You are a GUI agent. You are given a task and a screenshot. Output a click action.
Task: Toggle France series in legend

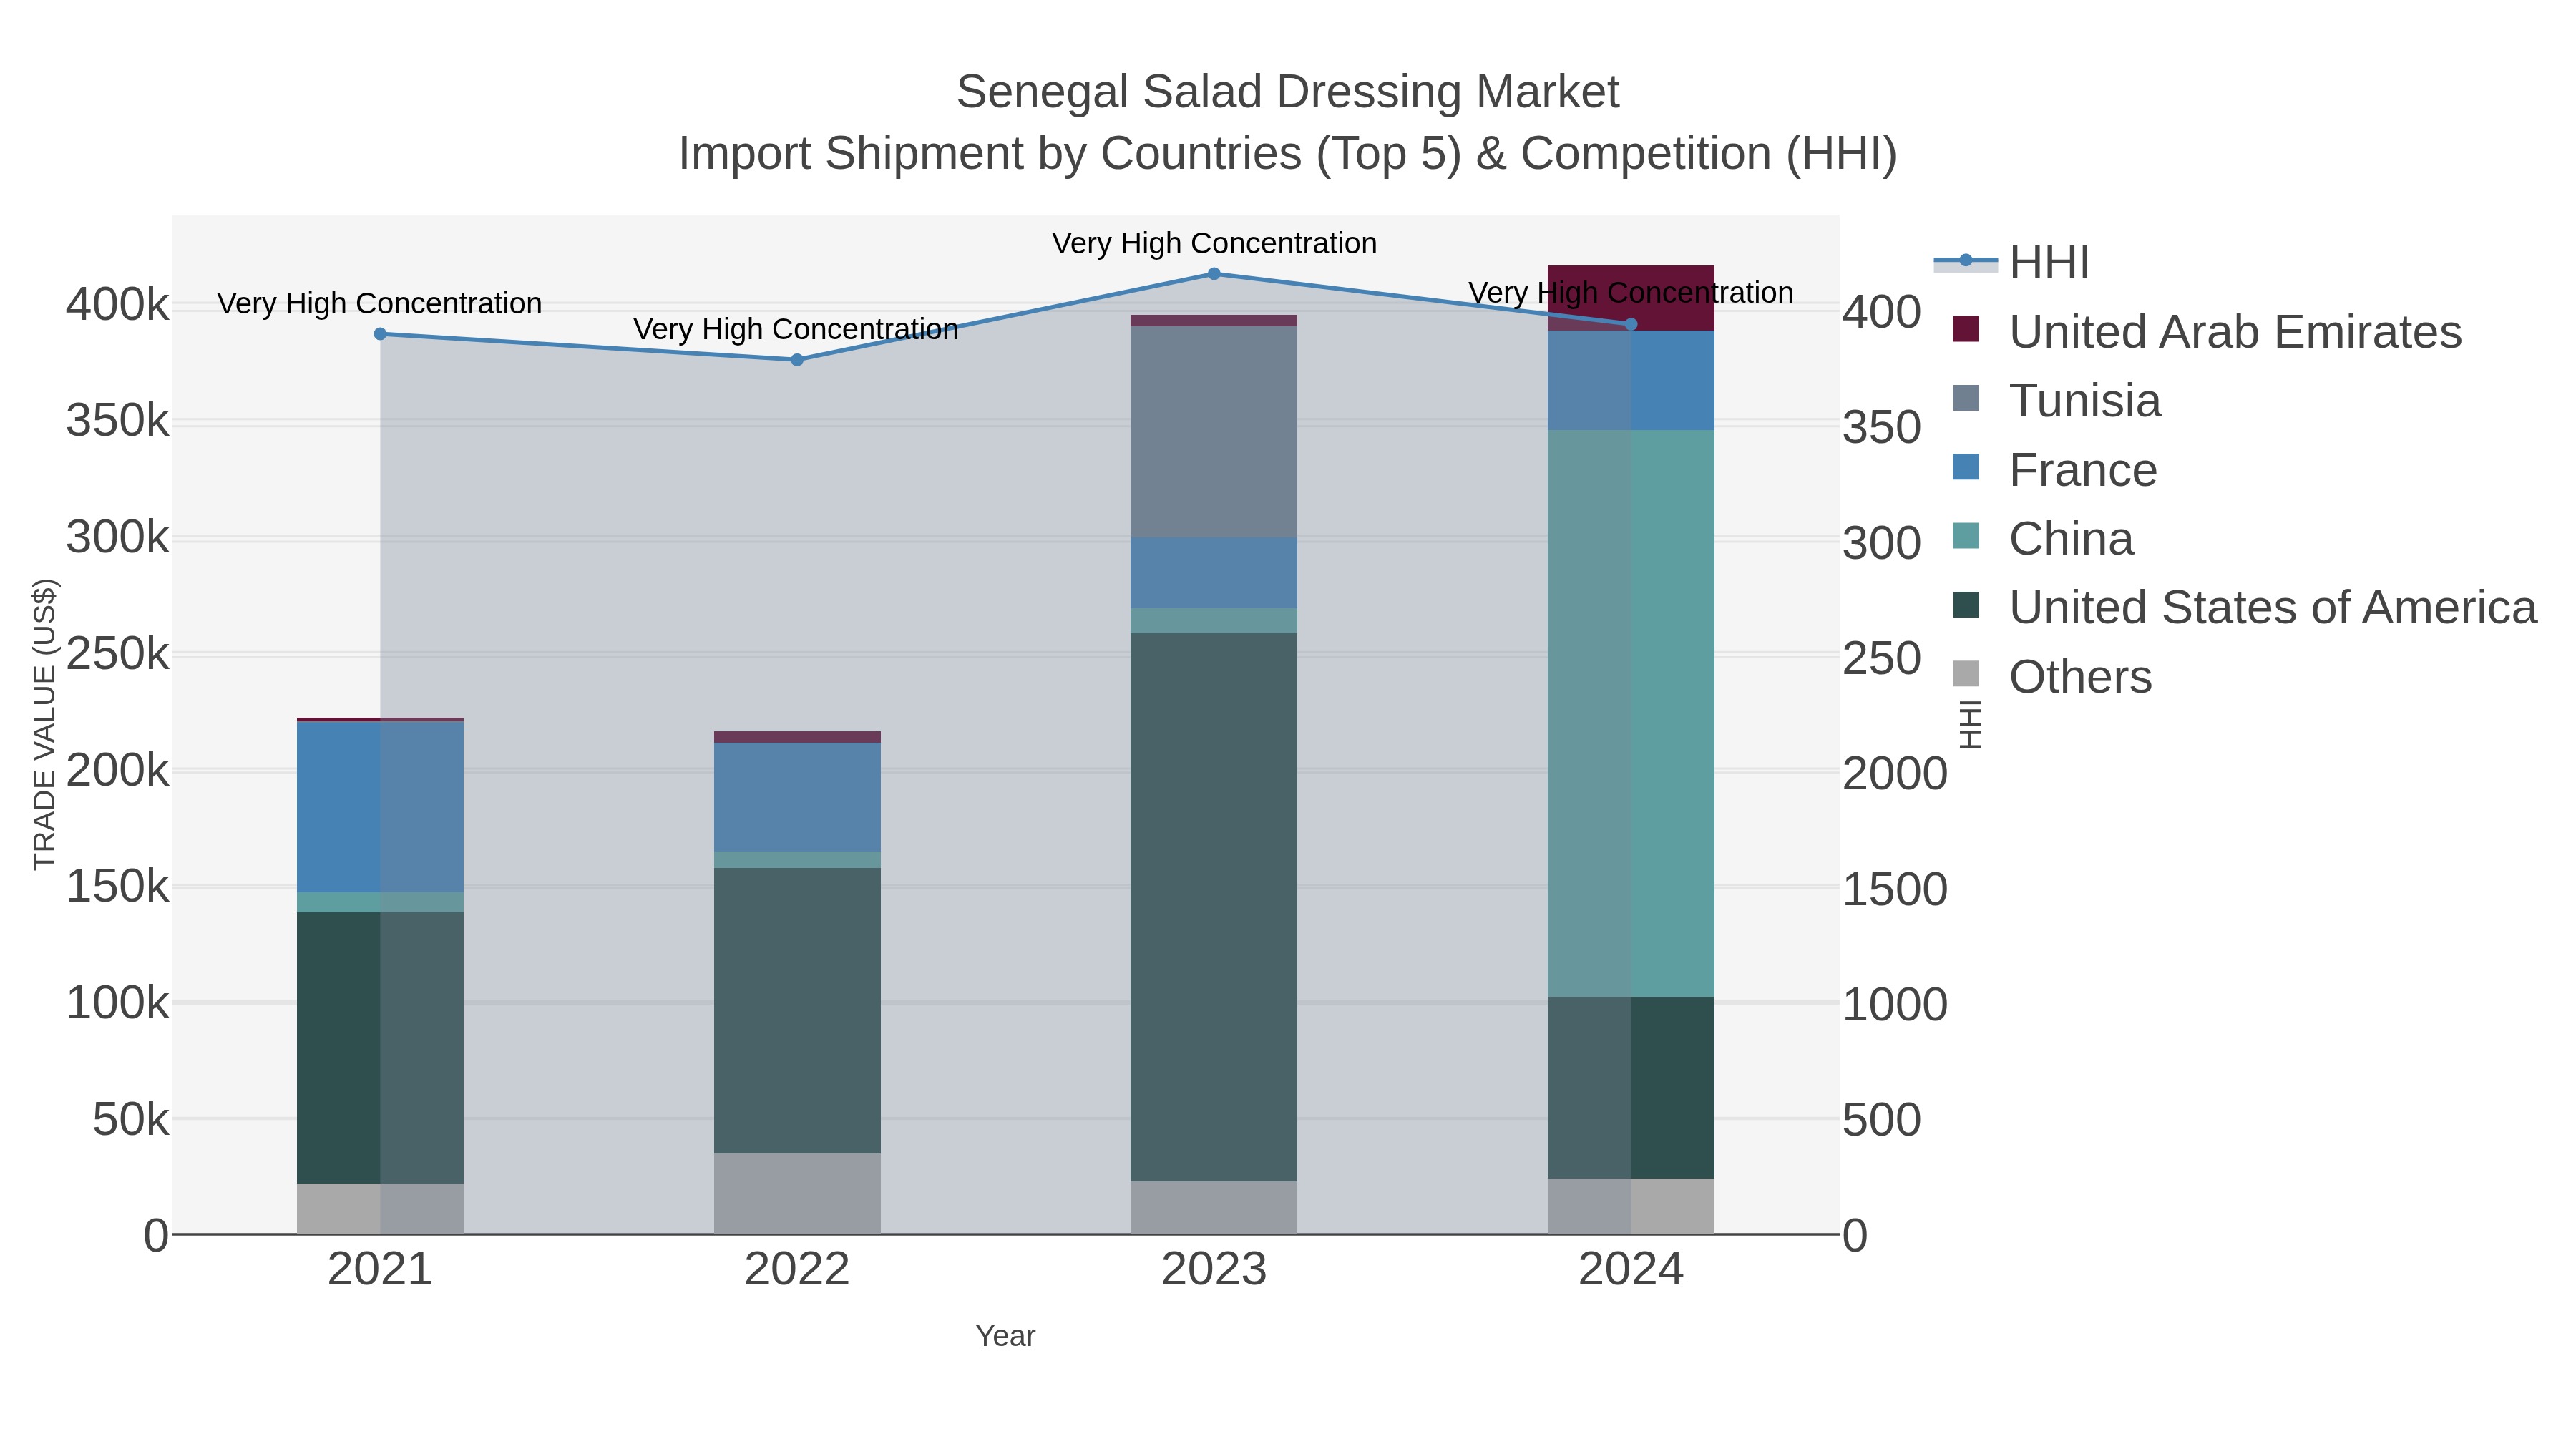2054,469
